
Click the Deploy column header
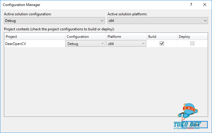coord(193,36)
